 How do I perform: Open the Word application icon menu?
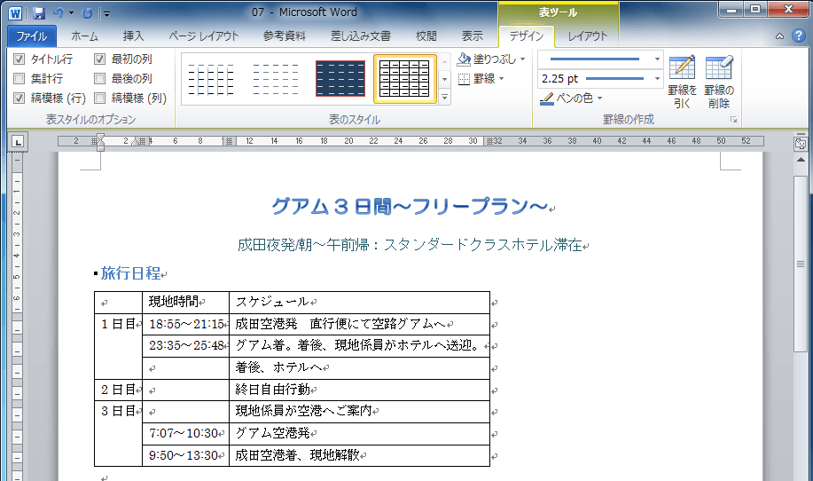click(16, 13)
